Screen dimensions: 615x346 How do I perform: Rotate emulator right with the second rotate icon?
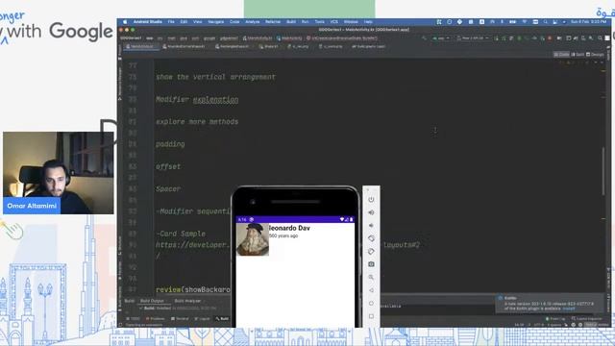pyautogui.click(x=371, y=252)
